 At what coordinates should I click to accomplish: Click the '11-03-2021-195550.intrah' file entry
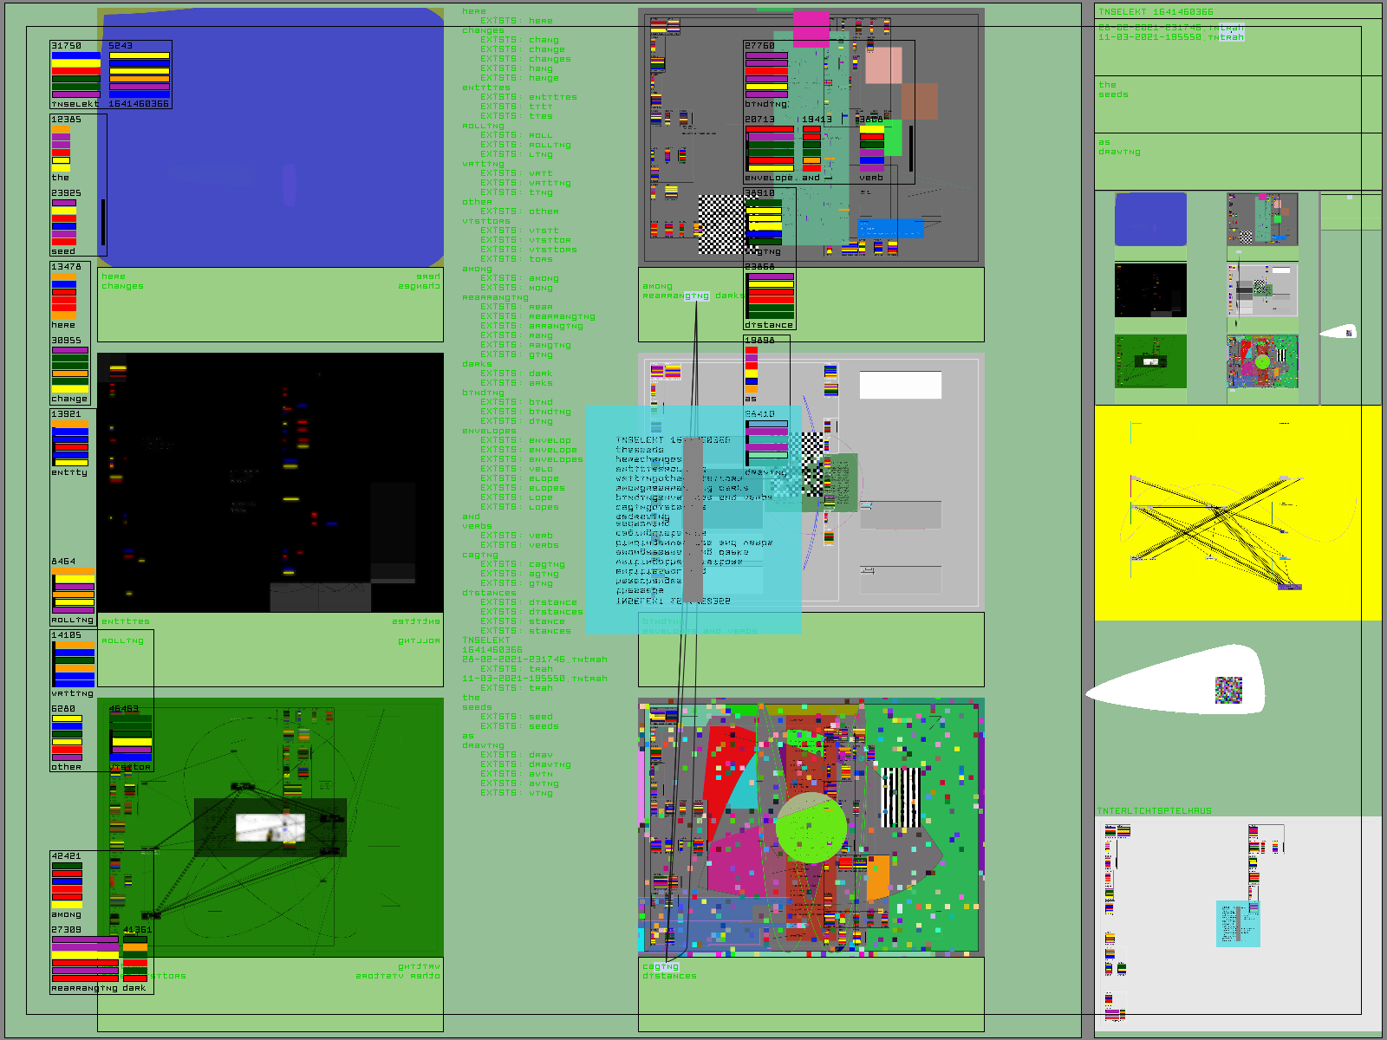tap(1170, 37)
